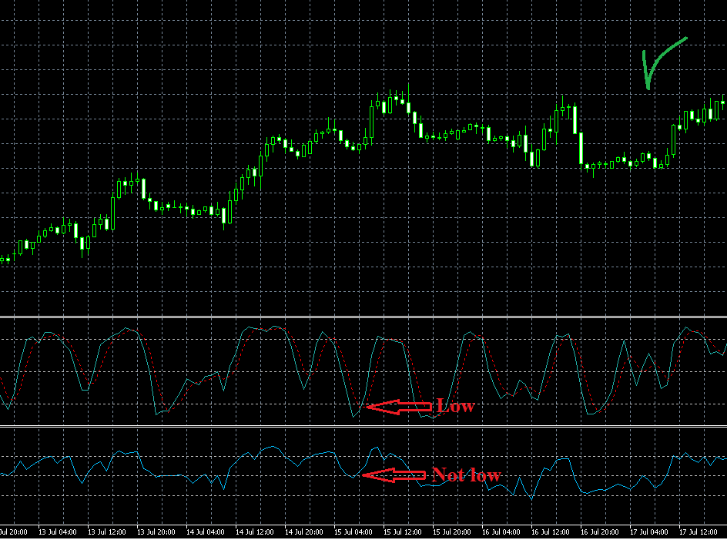Viewport: 727px width, 540px height.
Task: Click the 15 Jul 20:00 axis label
Action: (451, 532)
